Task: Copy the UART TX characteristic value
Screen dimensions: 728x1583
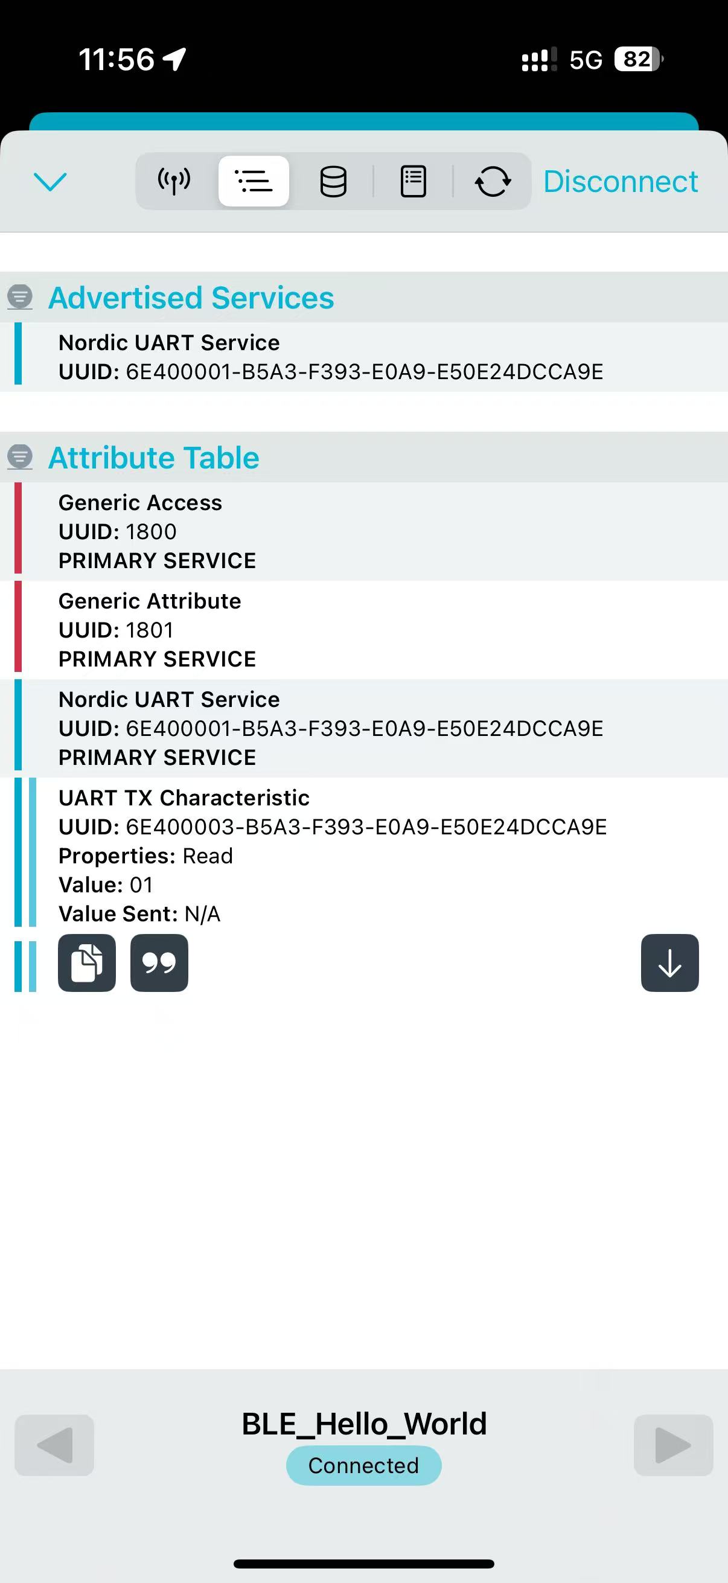Action: click(x=86, y=963)
